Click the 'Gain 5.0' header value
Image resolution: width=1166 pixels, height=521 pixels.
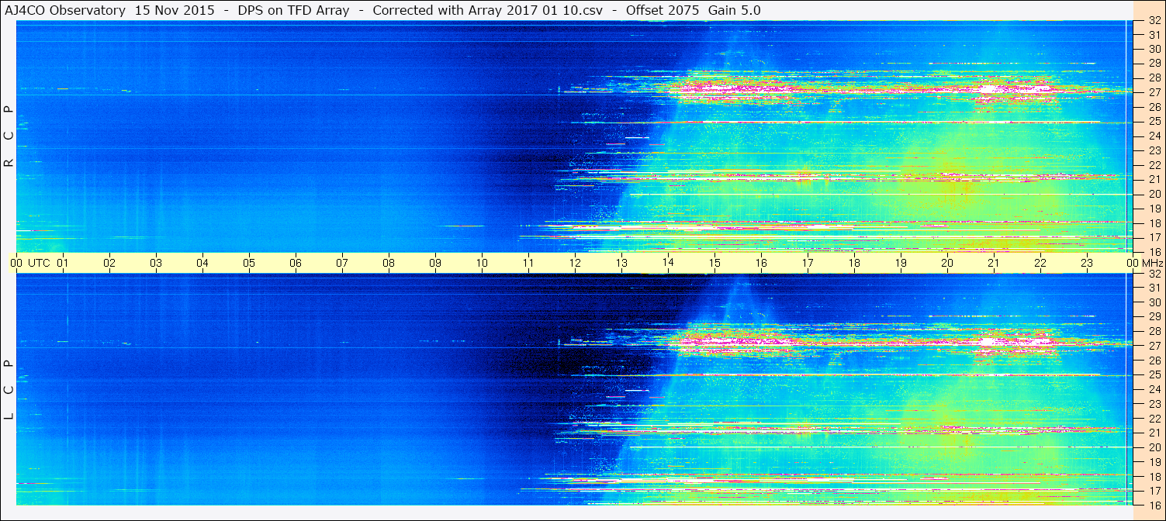coord(735,10)
